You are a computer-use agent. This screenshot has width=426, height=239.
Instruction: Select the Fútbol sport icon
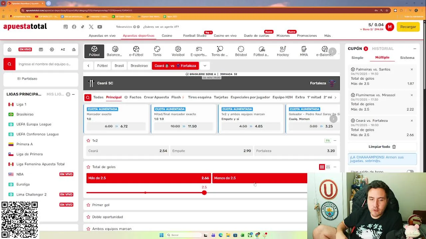(x=94, y=51)
